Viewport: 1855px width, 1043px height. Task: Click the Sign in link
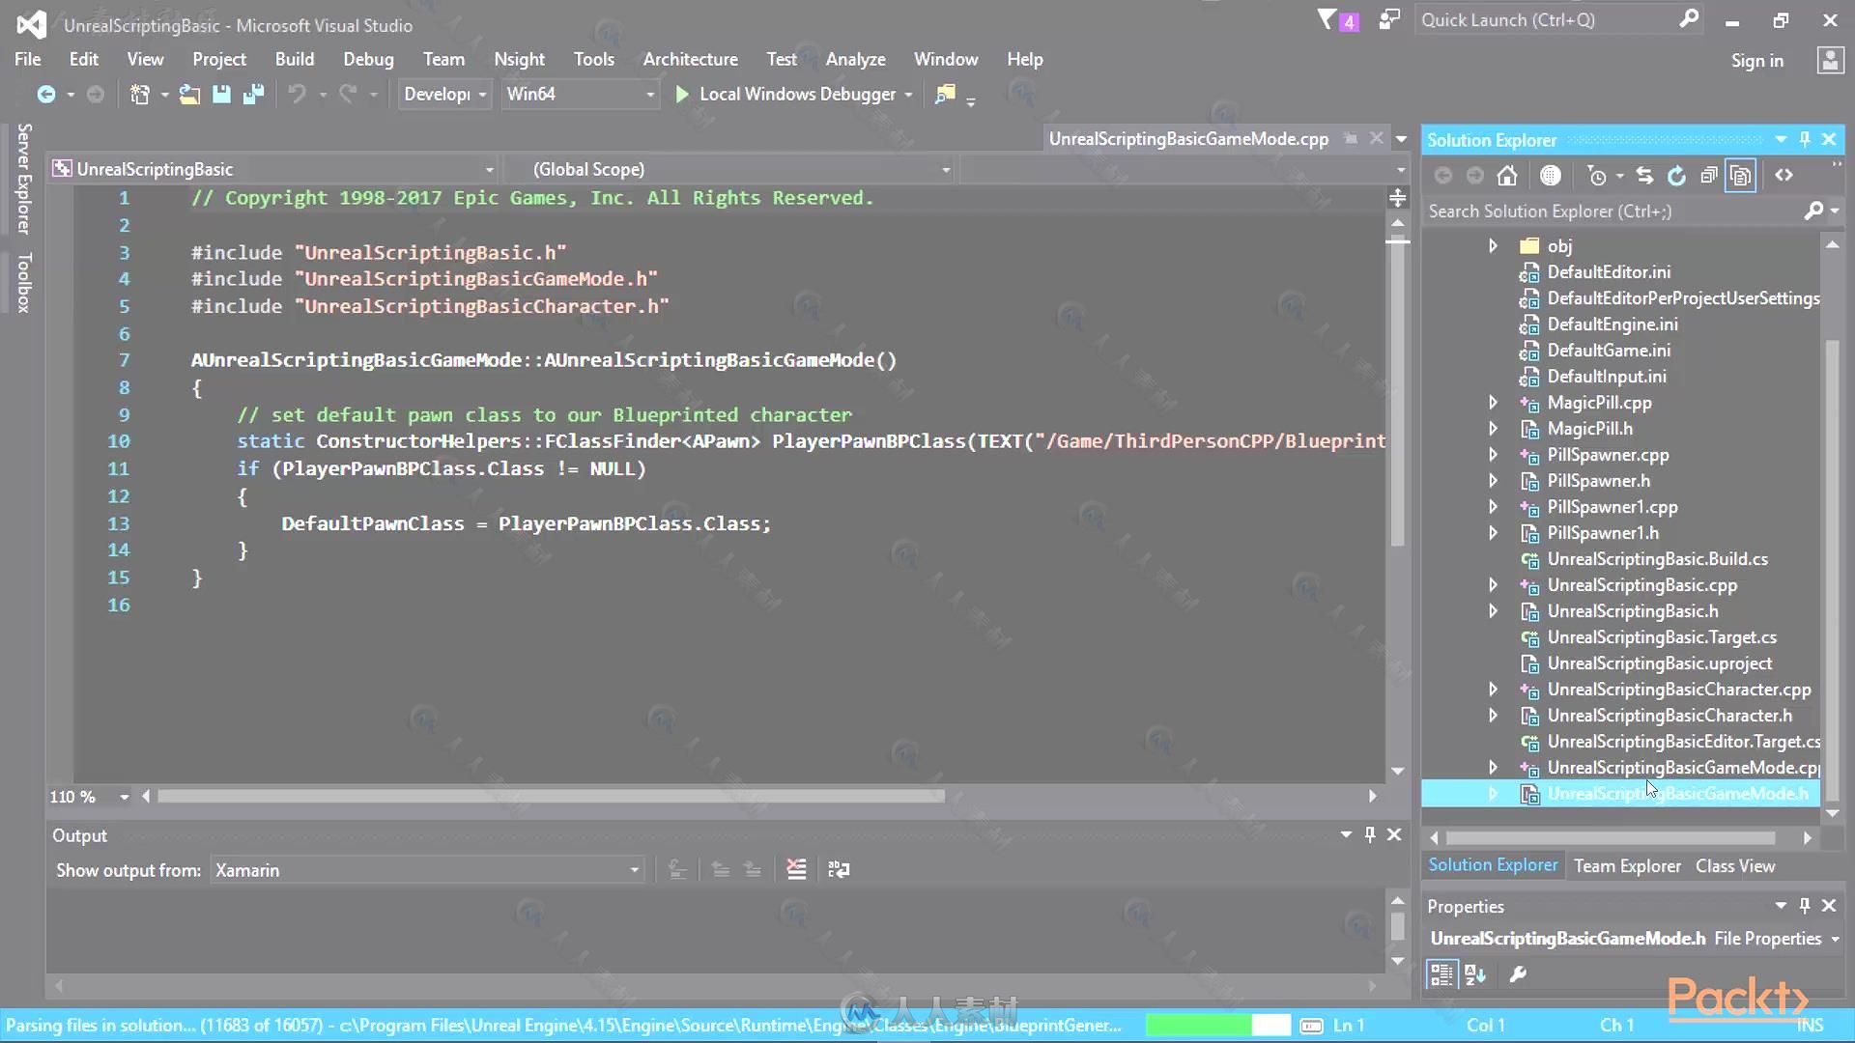click(x=1756, y=60)
